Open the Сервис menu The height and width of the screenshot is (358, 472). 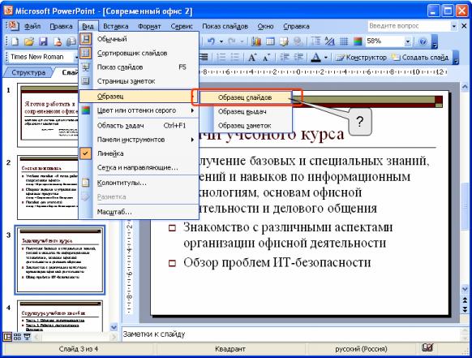[182, 26]
